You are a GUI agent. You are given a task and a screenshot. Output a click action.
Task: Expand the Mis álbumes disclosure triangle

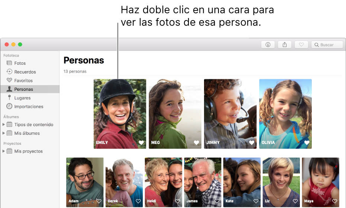point(4,133)
